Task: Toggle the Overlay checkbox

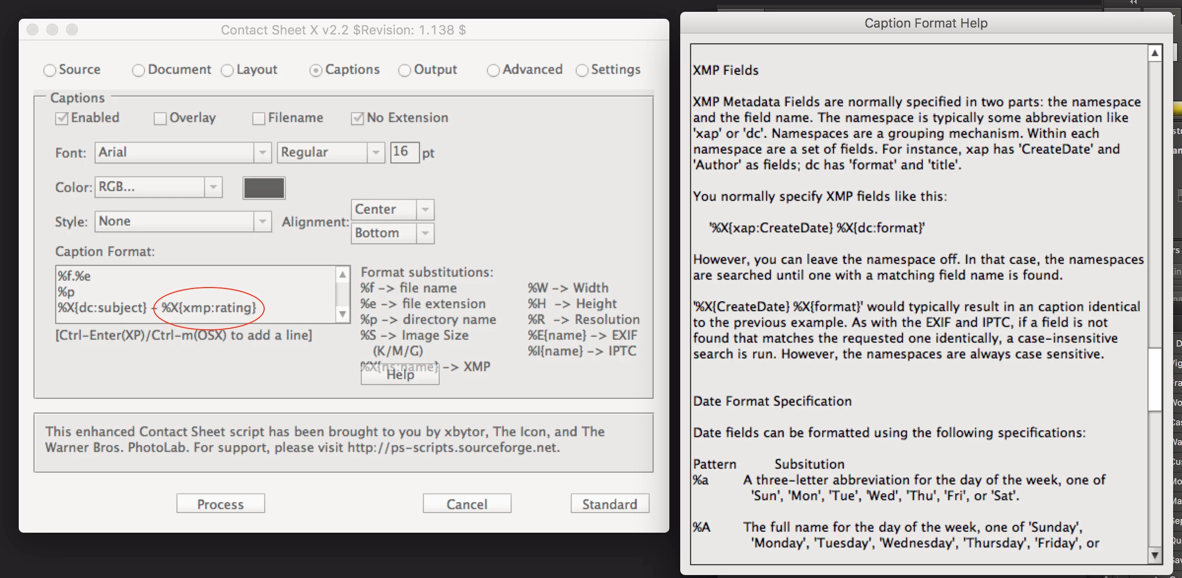Action: coord(160,119)
